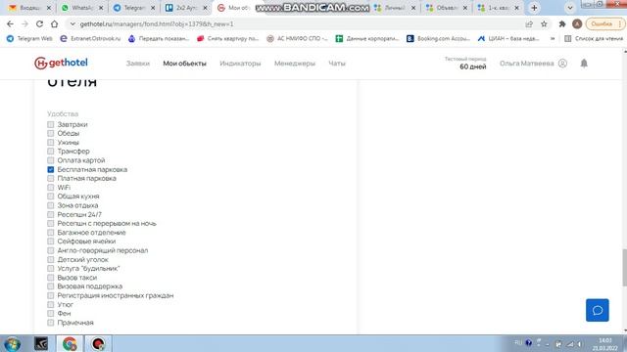Enable Англо-говорящий персонал checkbox

(50, 250)
